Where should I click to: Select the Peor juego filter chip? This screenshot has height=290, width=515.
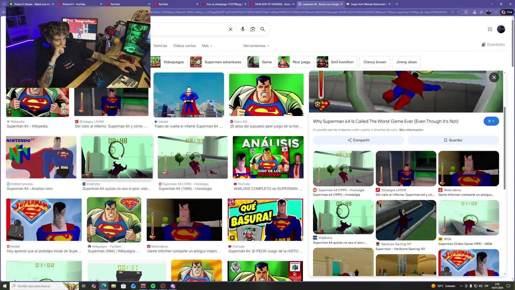pyautogui.click(x=296, y=62)
